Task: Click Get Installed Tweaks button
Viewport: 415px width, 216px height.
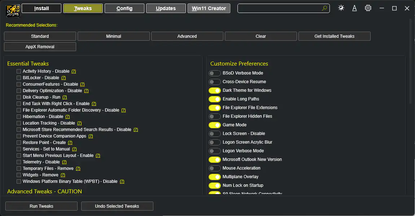Action: coord(334,36)
